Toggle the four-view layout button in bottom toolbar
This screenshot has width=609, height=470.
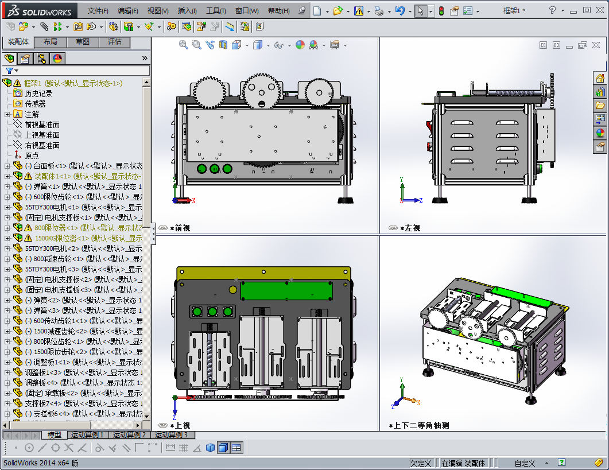(236, 448)
